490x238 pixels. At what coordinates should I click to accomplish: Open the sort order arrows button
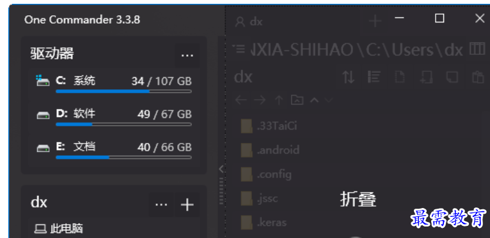349,77
